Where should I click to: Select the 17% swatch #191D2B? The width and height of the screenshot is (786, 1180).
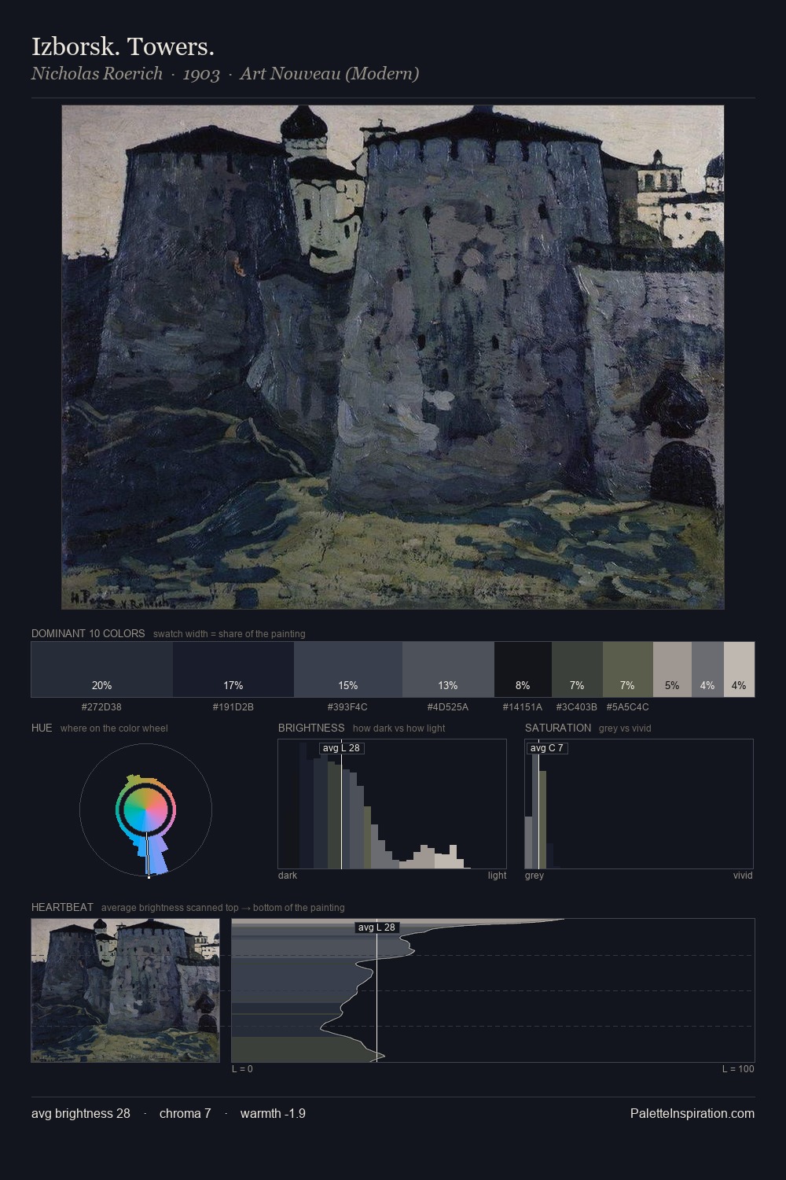(233, 669)
